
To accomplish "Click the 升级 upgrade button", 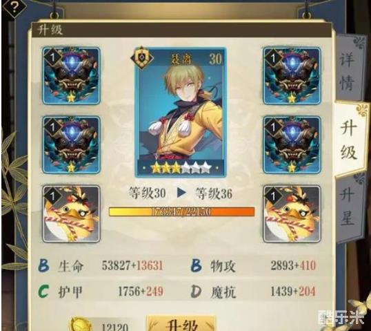I will click(181, 323).
